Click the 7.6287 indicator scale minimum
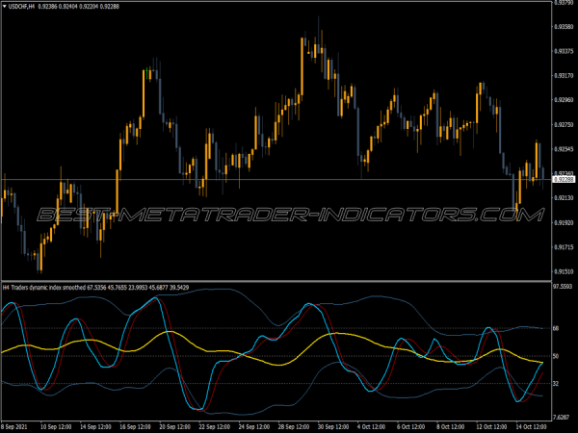Screen dimensions: 578x433 pos(562,418)
